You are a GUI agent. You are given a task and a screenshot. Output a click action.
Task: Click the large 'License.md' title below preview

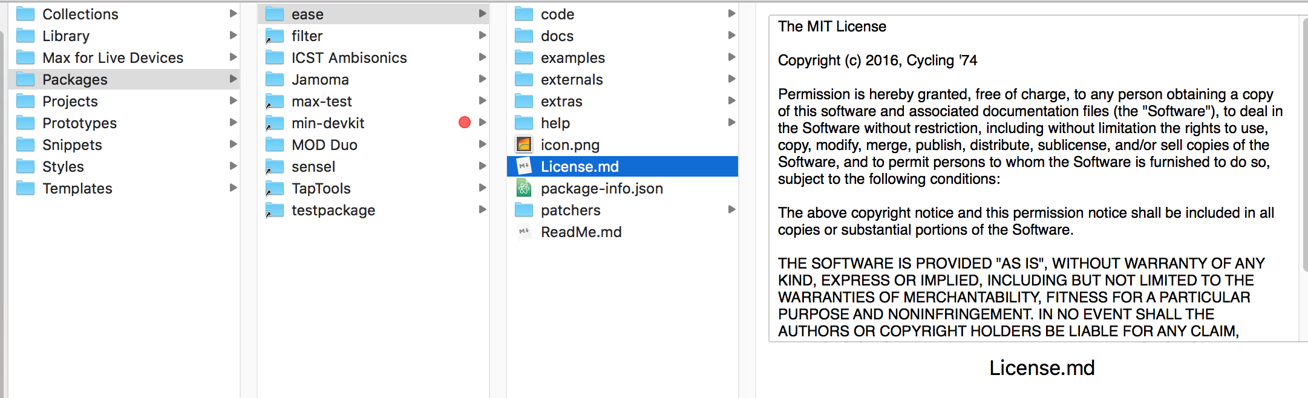point(1042,368)
